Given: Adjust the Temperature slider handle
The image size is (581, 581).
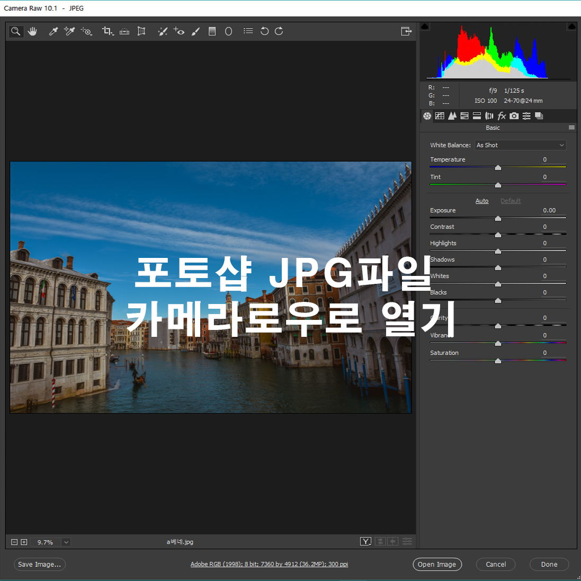Looking at the screenshot, I should pos(498,168).
